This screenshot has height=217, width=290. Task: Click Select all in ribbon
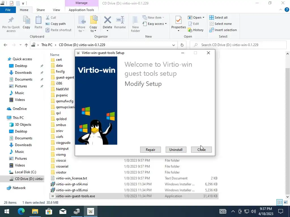(x=218, y=18)
